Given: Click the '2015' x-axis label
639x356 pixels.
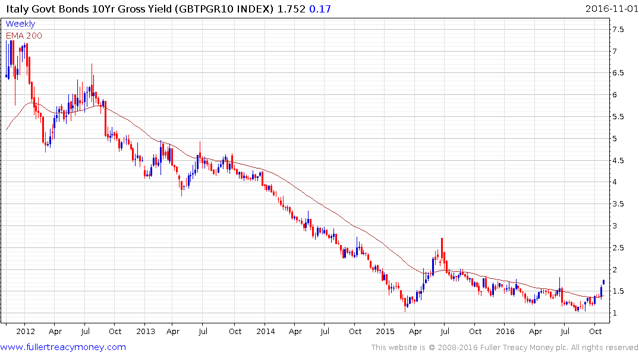Looking at the screenshot, I should click(x=385, y=331).
